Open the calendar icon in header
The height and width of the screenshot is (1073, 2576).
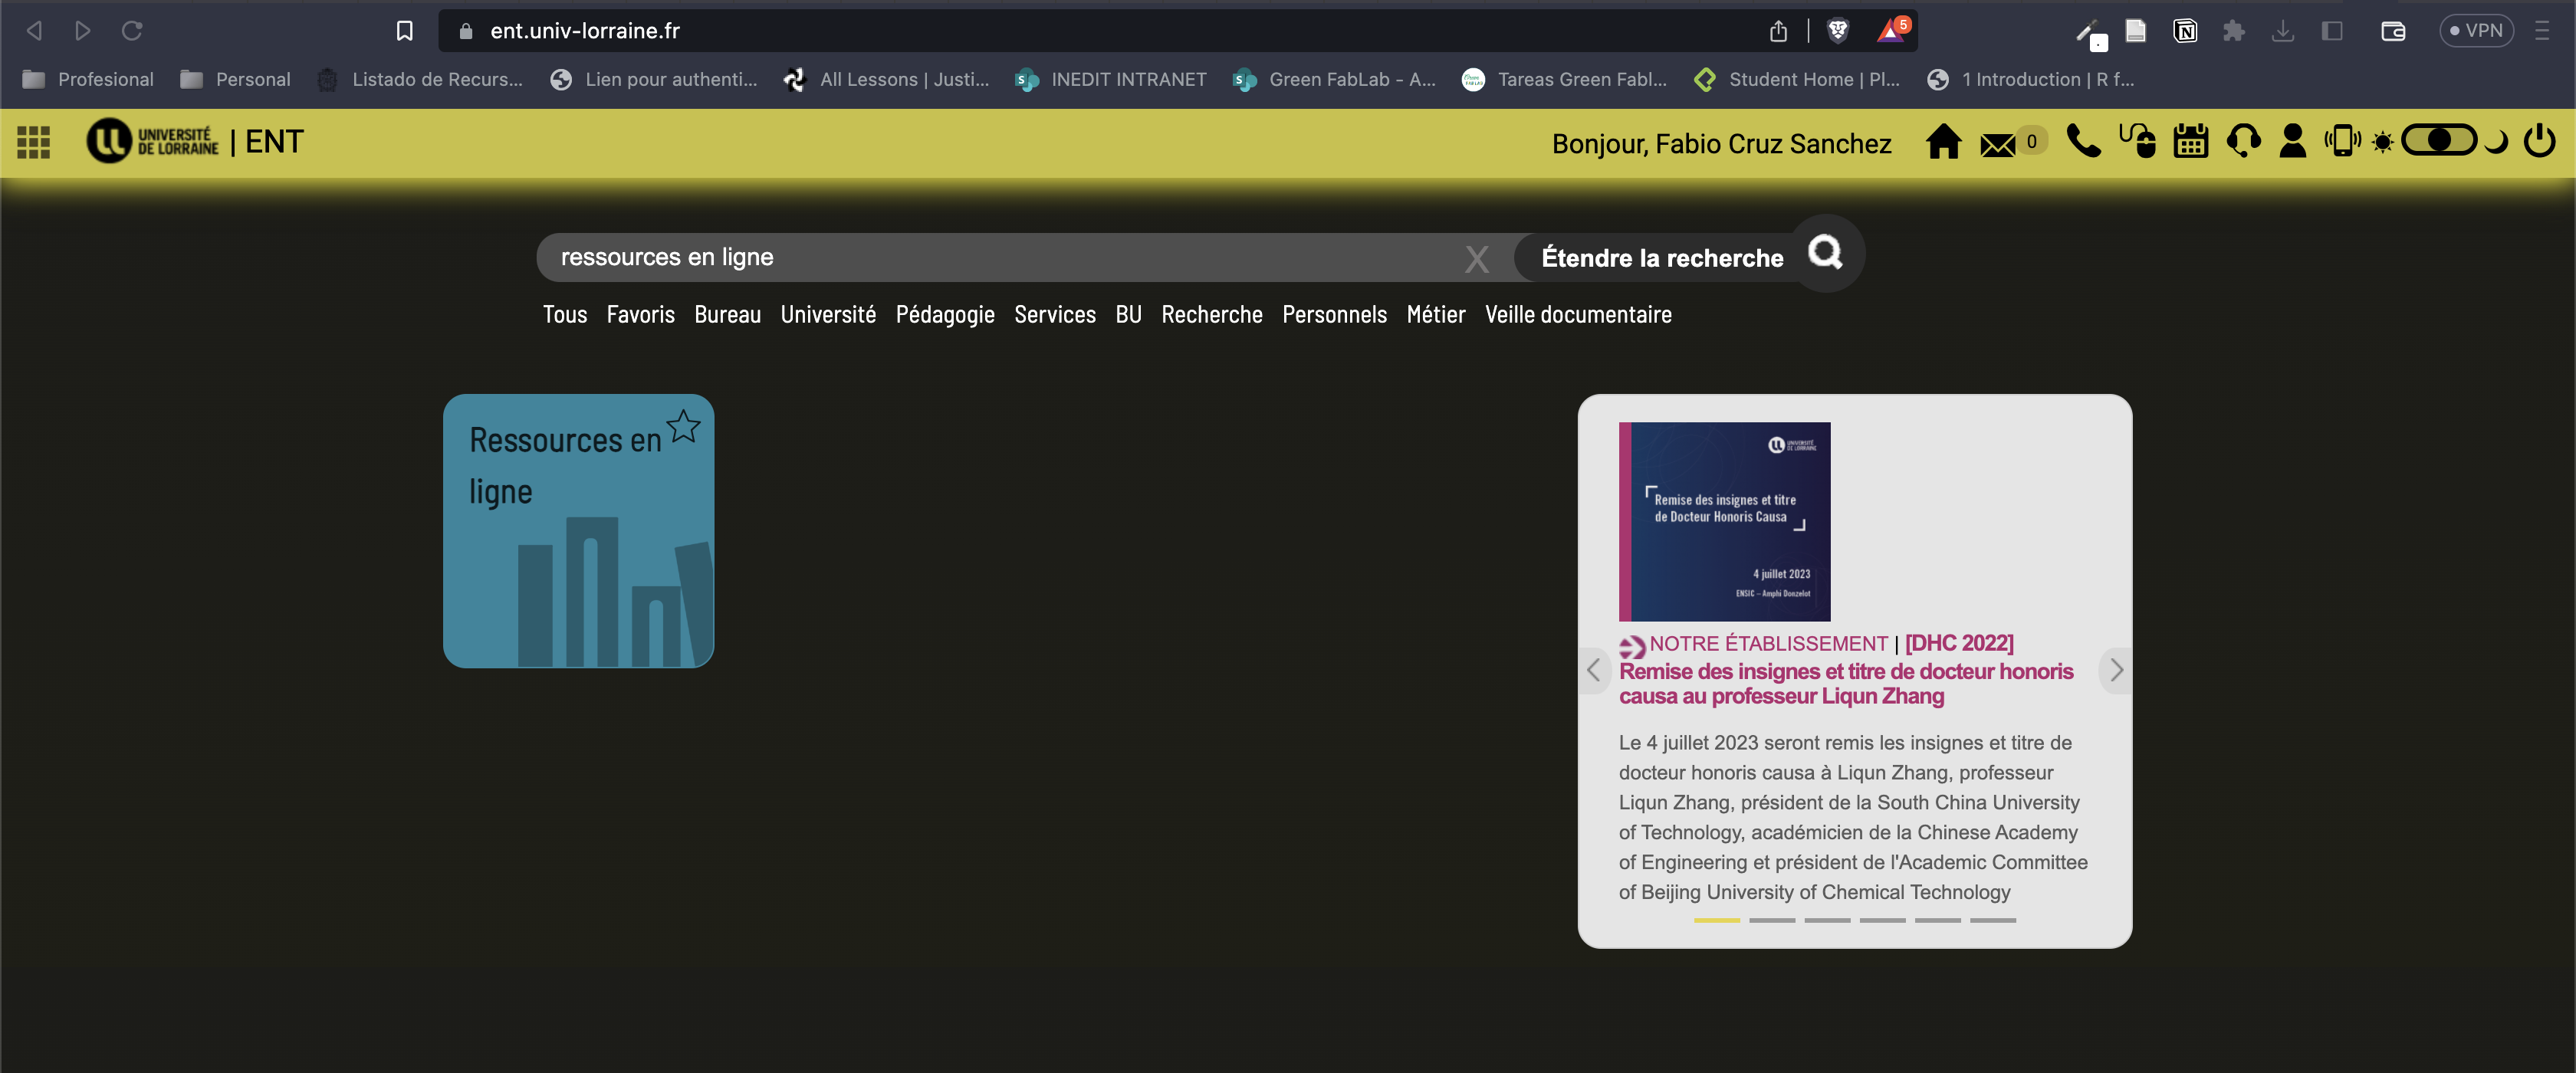(x=2190, y=142)
